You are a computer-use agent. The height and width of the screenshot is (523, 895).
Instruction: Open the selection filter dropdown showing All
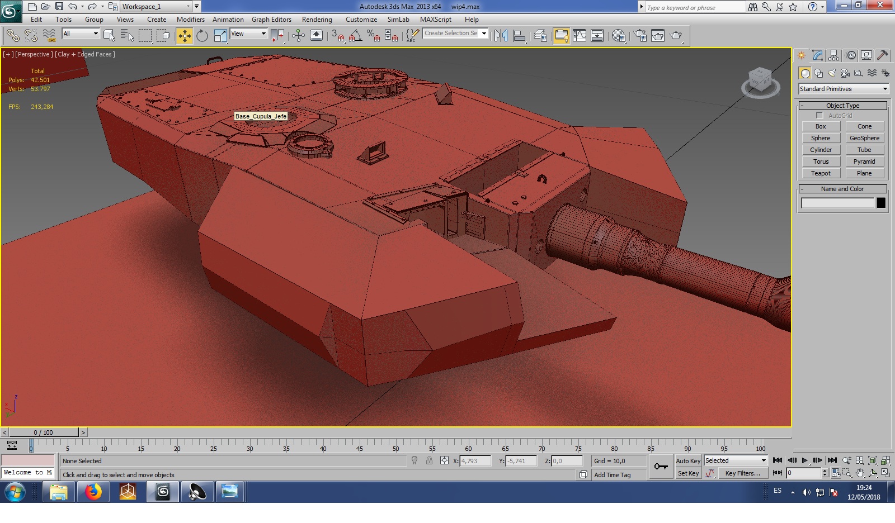click(x=81, y=34)
